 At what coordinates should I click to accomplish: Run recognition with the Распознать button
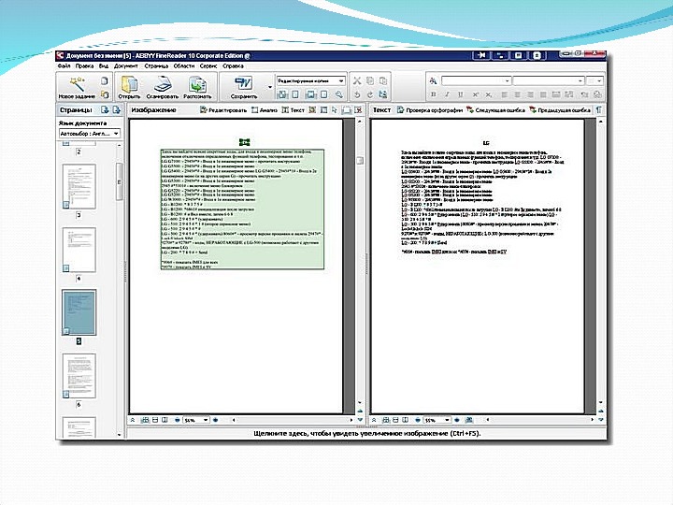click(x=197, y=87)
